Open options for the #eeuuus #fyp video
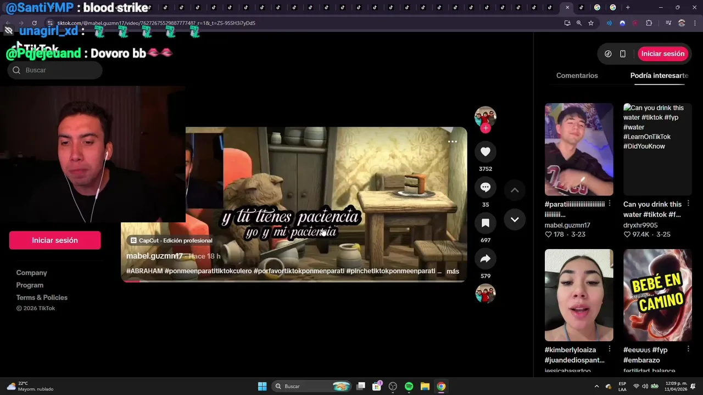Viewport: 703px width, 395px height. (x=688, y=349)
